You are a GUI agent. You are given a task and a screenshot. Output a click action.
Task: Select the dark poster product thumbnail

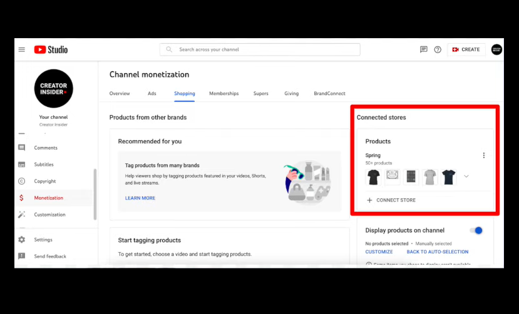(x=411, y=177)
